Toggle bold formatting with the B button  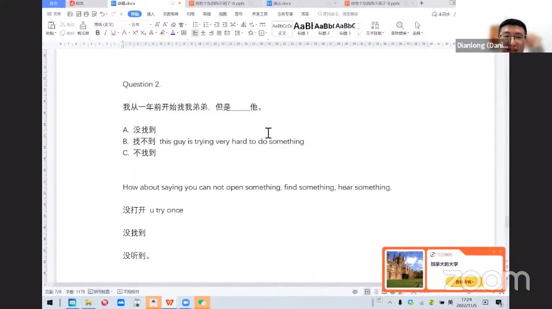click(x=98, y=33)
